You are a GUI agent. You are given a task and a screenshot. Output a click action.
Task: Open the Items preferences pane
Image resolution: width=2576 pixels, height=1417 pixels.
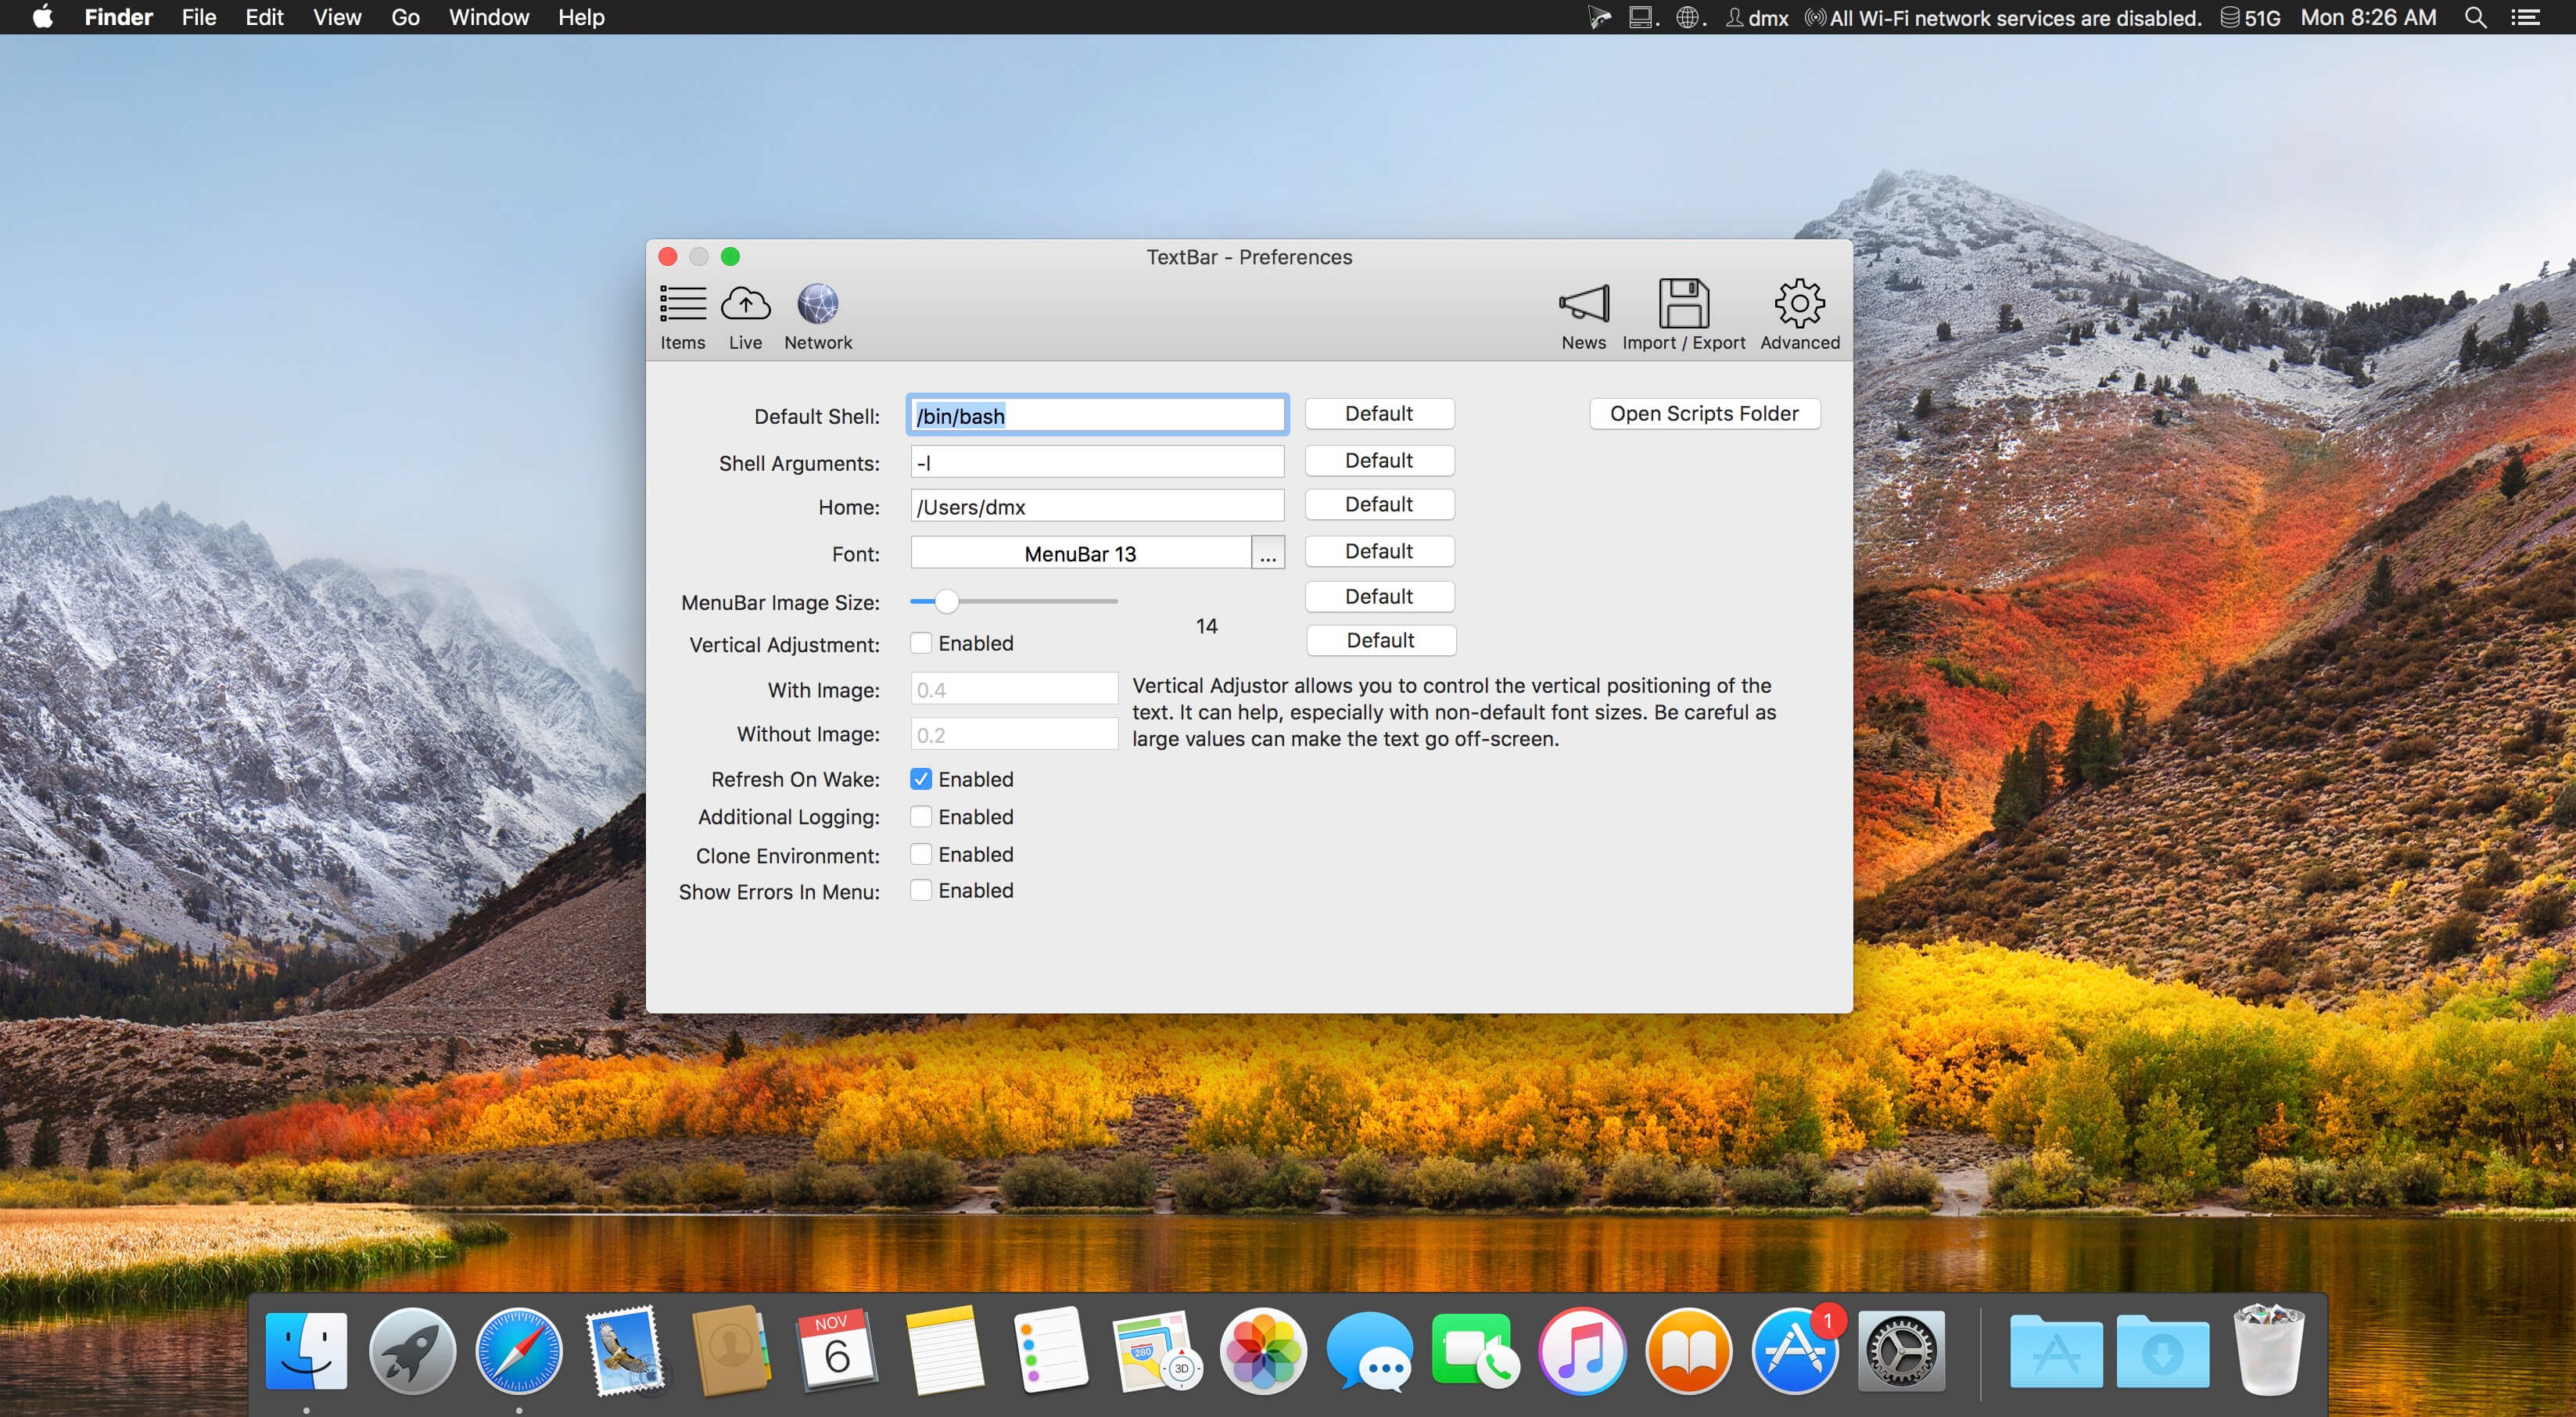click(x=682, y=316)
